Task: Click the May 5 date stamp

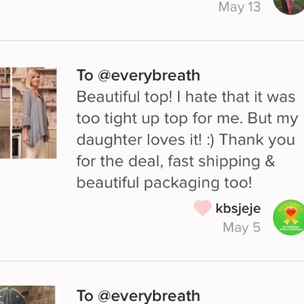Action: pos(242,227)
